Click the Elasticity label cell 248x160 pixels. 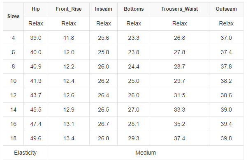[x=25, y=153]
